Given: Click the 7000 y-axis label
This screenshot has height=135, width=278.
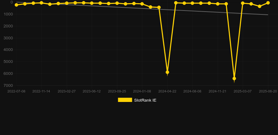Looking at the screenshot, I should pyautogui.click(x=8, y=85).
